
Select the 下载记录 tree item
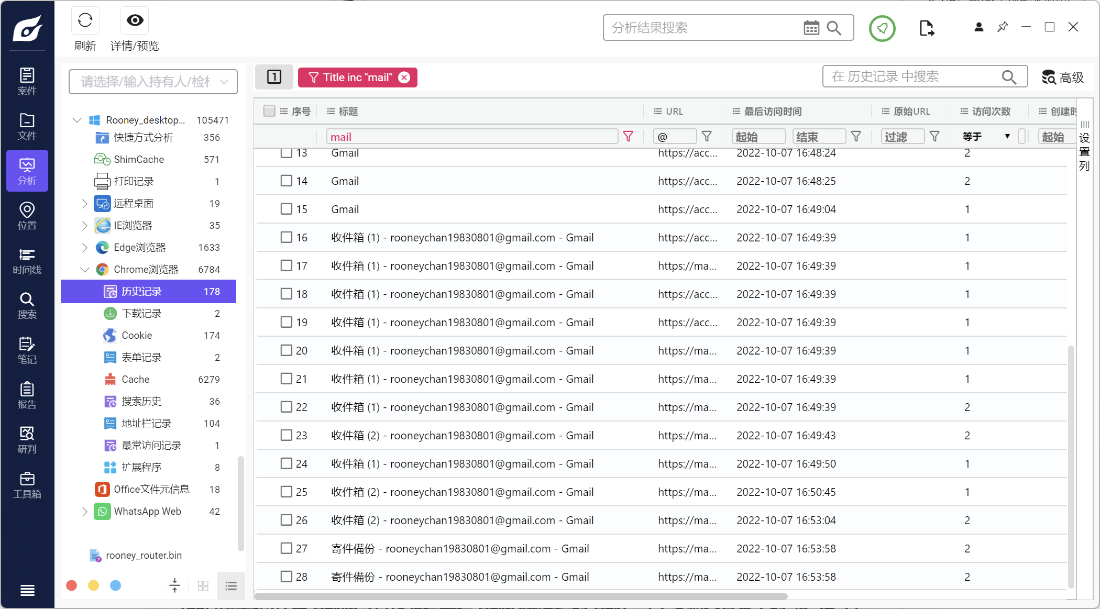click(149, 313)
